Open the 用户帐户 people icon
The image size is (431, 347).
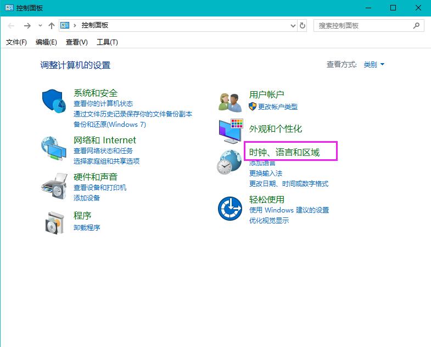click(x=231, y=103)
